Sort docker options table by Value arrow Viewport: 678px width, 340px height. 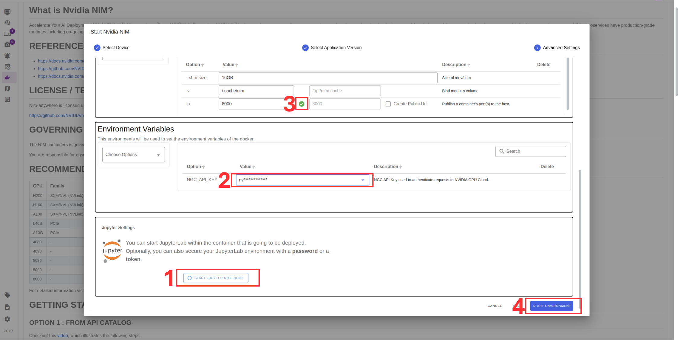237,65
